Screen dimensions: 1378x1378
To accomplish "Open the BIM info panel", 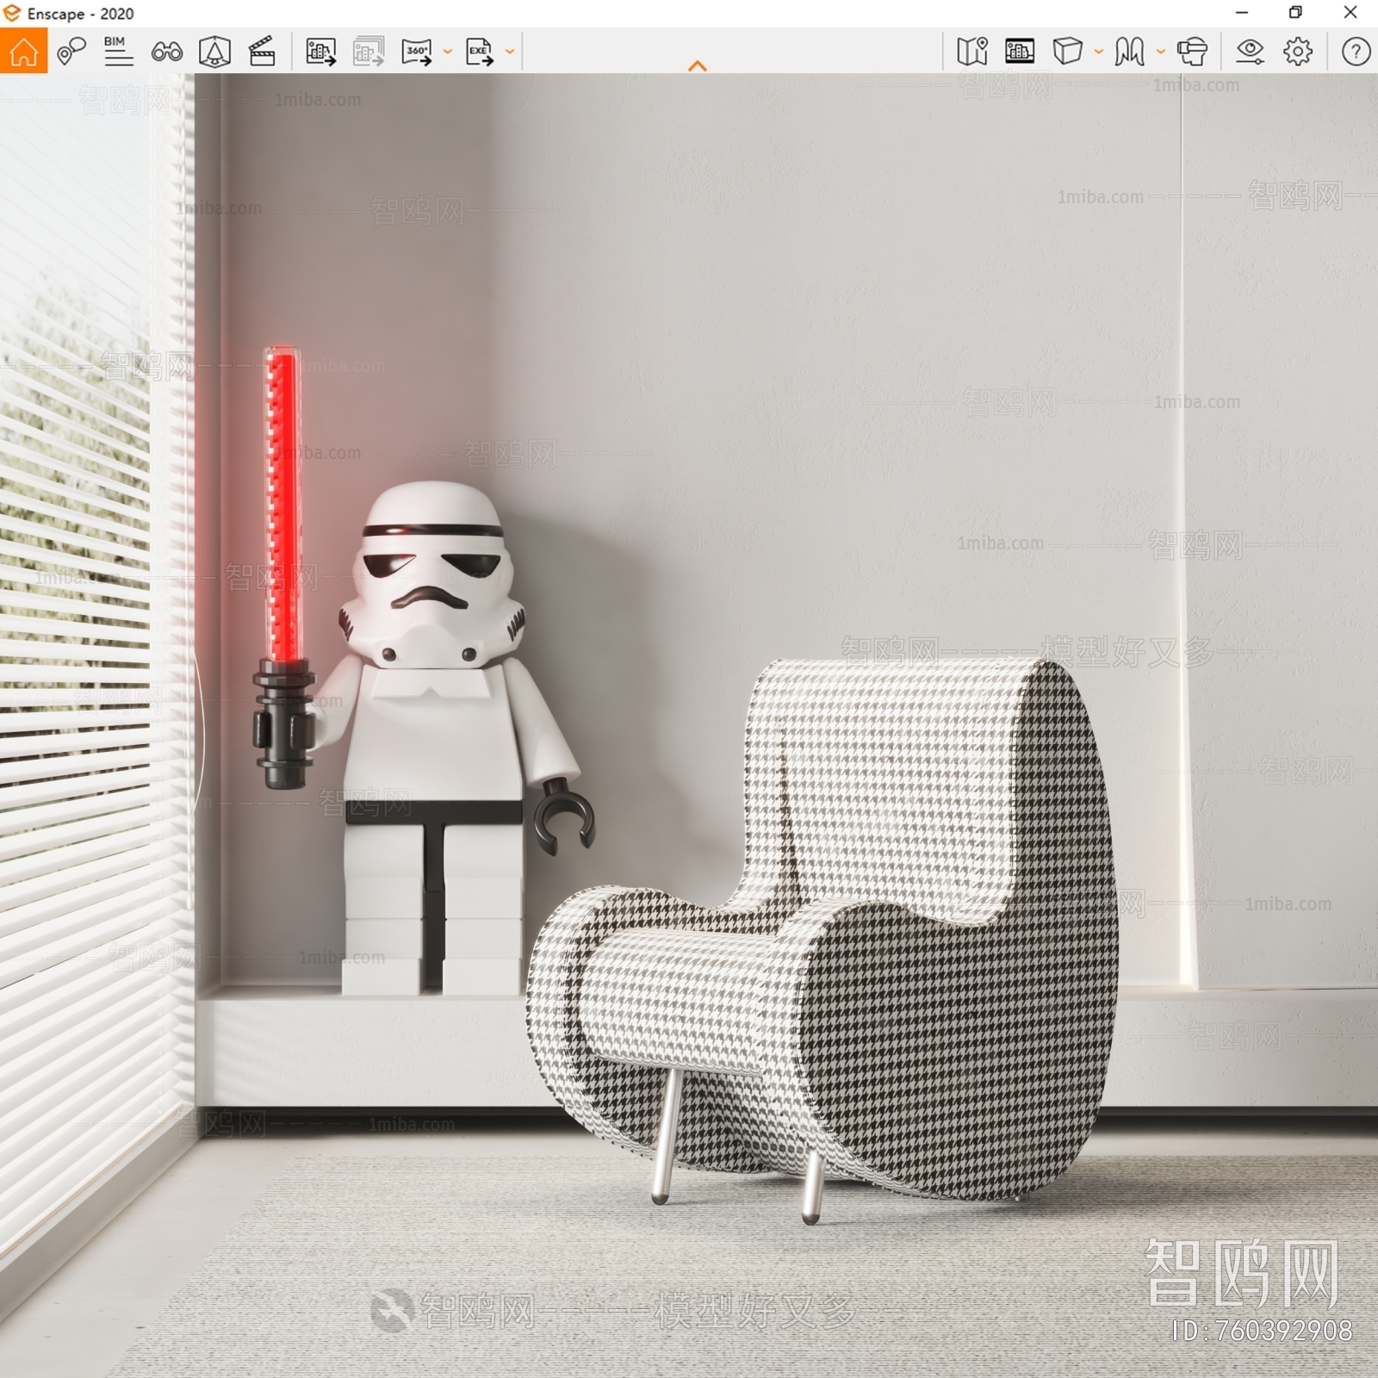I will (x=118, y=52).
